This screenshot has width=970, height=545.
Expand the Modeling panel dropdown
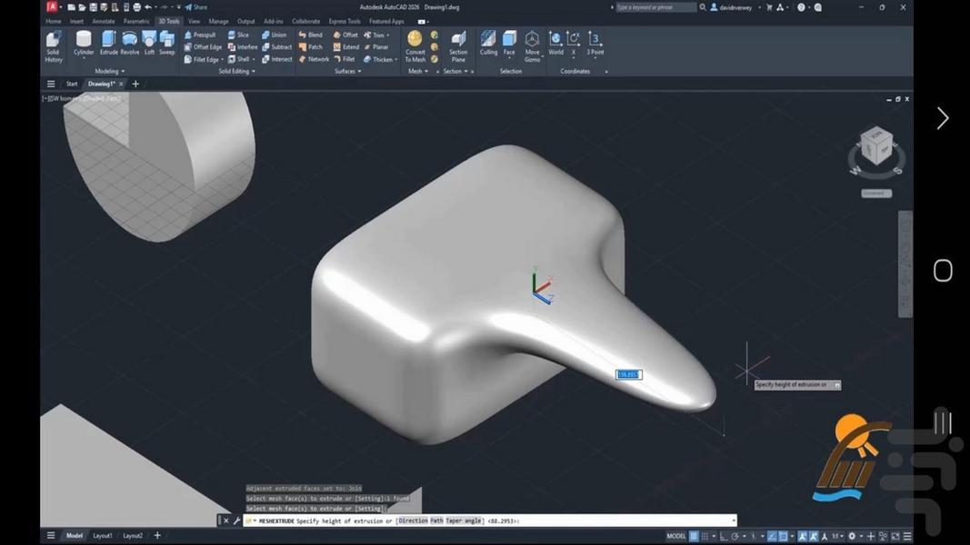(110, 71)
